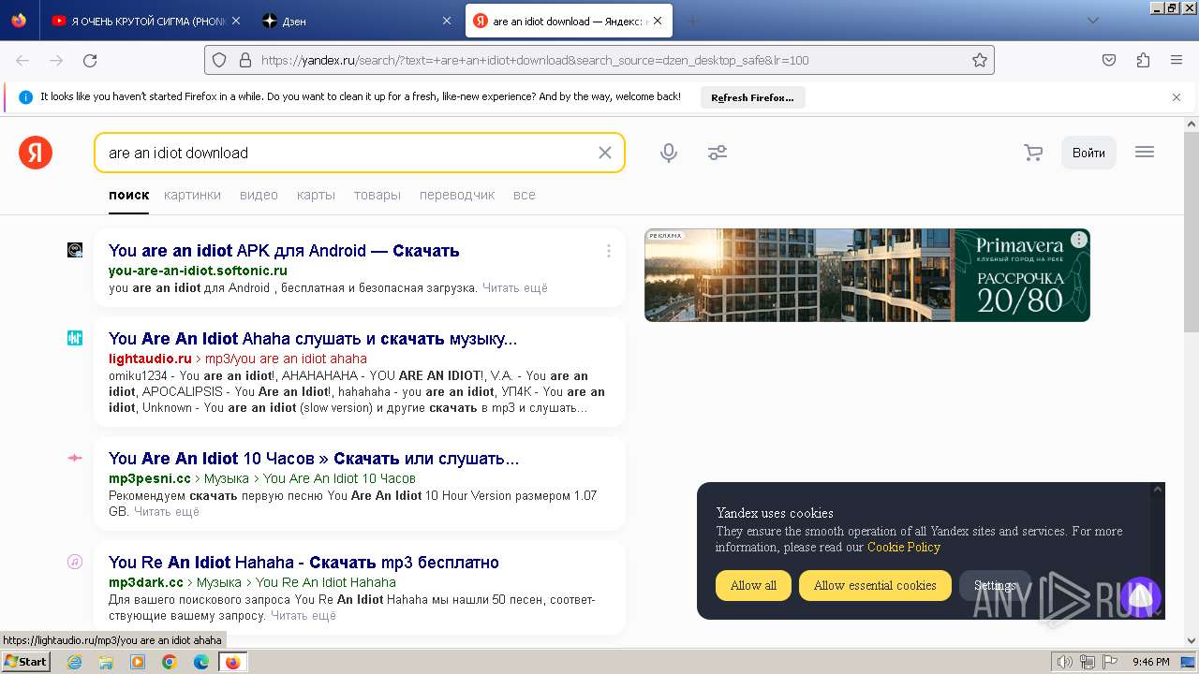The image size is (1199, 674).
Task: Click volume icon in system tray
Action: (x=1065, y=662)
